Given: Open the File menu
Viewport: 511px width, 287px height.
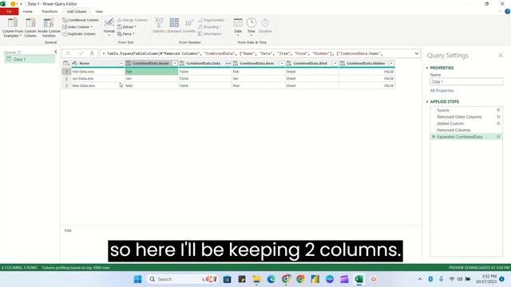Looking at the screenshot, I should (x=9, y=11).
